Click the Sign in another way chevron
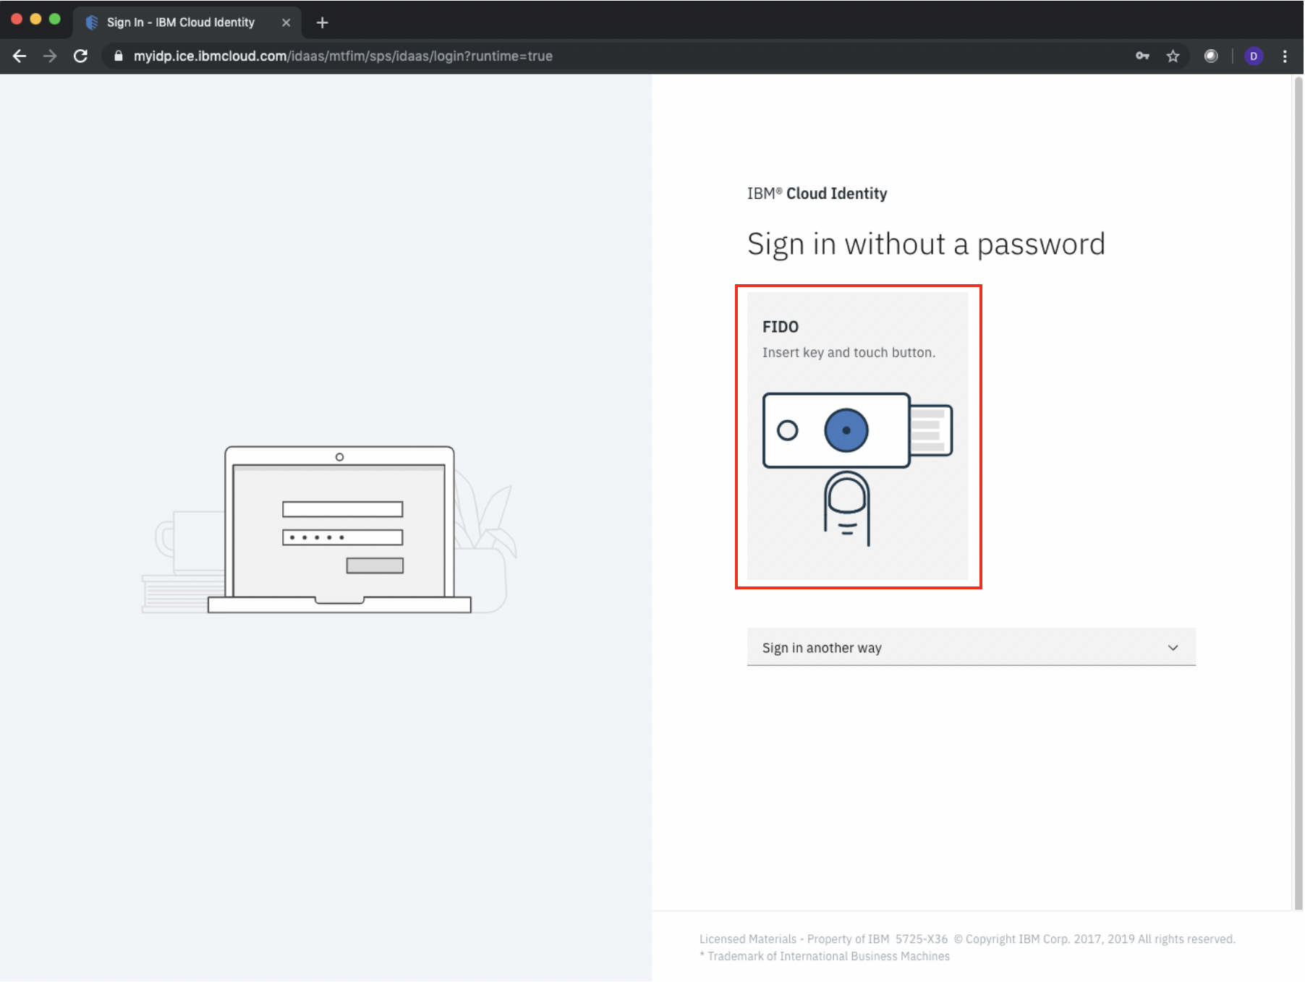This screenshot has width=1305, height=982. pyautogui.click(x=1173, y=647)
